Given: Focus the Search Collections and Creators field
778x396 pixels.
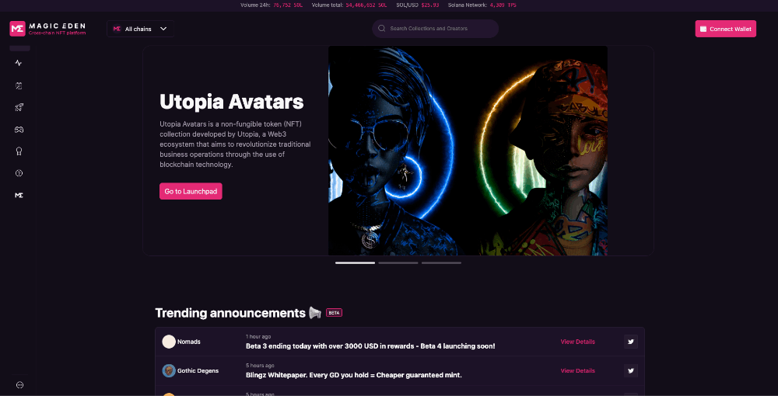Looking at the screenshot, I should point(435,29).
